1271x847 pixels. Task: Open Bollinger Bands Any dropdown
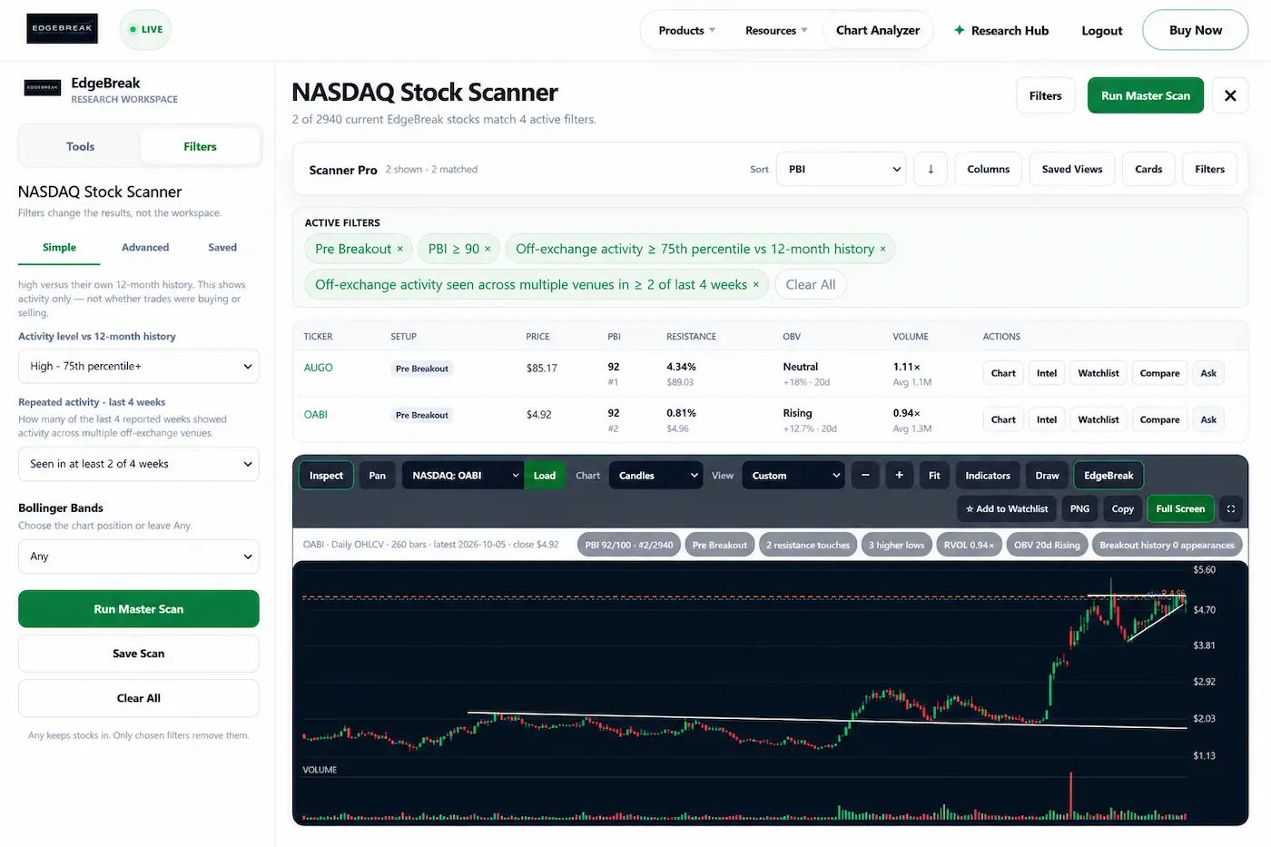[139, 556]
